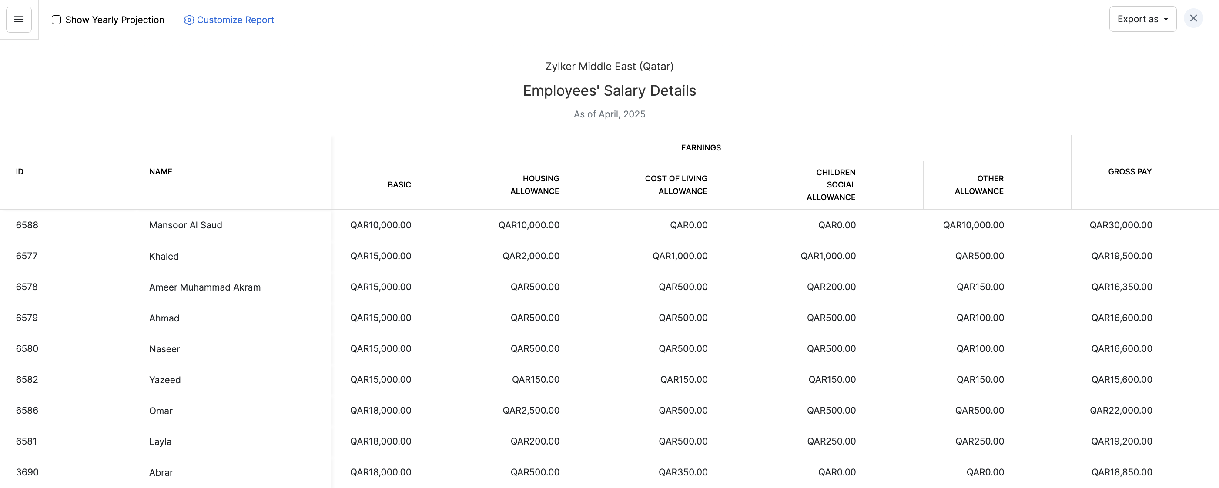The width and height of the screenshot is (1219, 488).
Task: Click Yazeed's name in the table
Action: (x=165, y=380)
